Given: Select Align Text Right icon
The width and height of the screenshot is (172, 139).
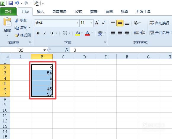Looking at the screenshot, I should [127, 33].
